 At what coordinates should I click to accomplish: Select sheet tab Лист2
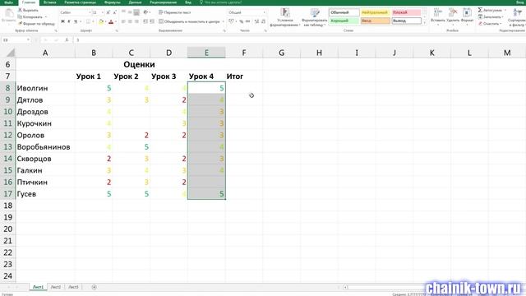(56, 287)
